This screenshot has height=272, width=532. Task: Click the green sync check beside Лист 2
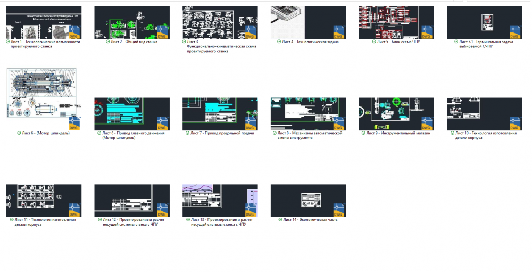tap(108, 42)
